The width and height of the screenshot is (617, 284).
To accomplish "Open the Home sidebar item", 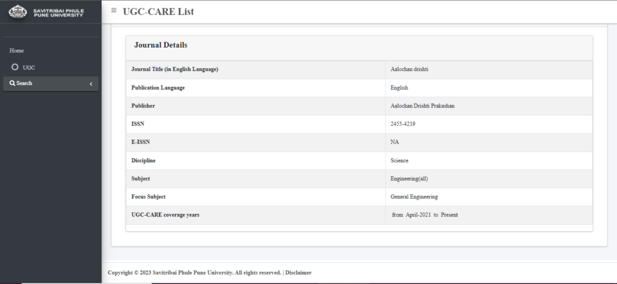I will pos(17,51).
